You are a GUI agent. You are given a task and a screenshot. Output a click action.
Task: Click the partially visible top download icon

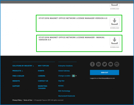coord(115,5)
